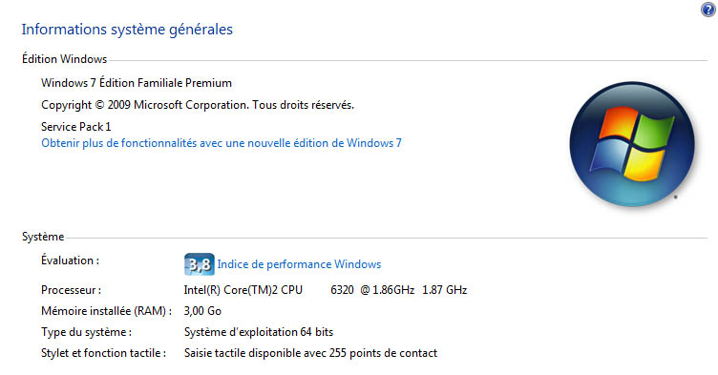Image resolution: width=718 pixels, height=375 pixels.
Task: Click the Évaluation label
Action: point(70,260)
